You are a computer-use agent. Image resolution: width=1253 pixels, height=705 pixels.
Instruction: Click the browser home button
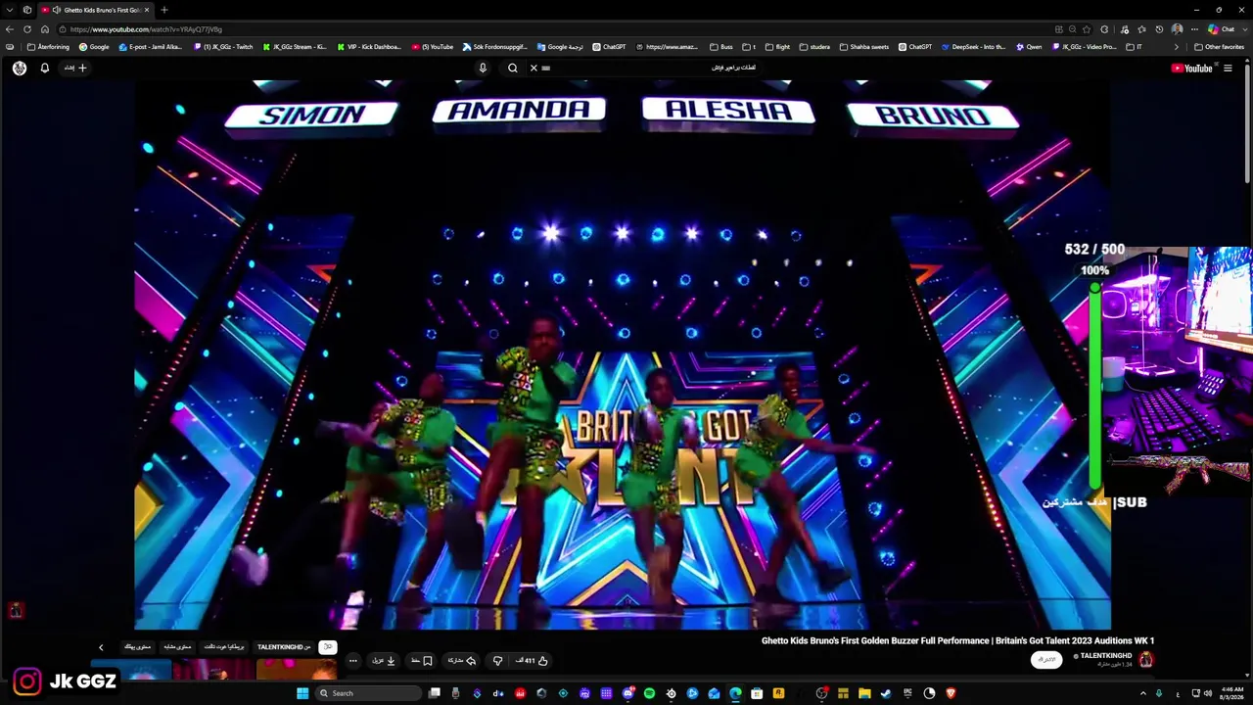(45, 29)
